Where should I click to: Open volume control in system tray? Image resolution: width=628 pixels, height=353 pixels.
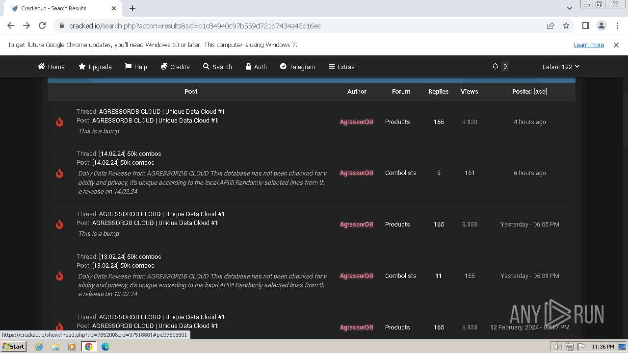[558, 347]
